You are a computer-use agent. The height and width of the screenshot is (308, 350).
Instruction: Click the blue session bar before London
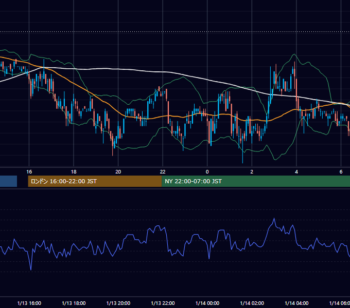8,181
